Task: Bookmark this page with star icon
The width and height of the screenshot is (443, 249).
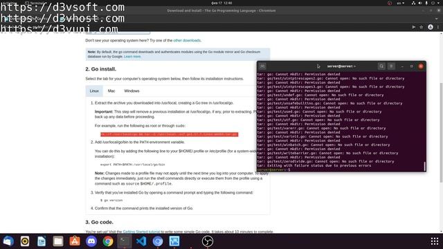Action: point(422,27)
